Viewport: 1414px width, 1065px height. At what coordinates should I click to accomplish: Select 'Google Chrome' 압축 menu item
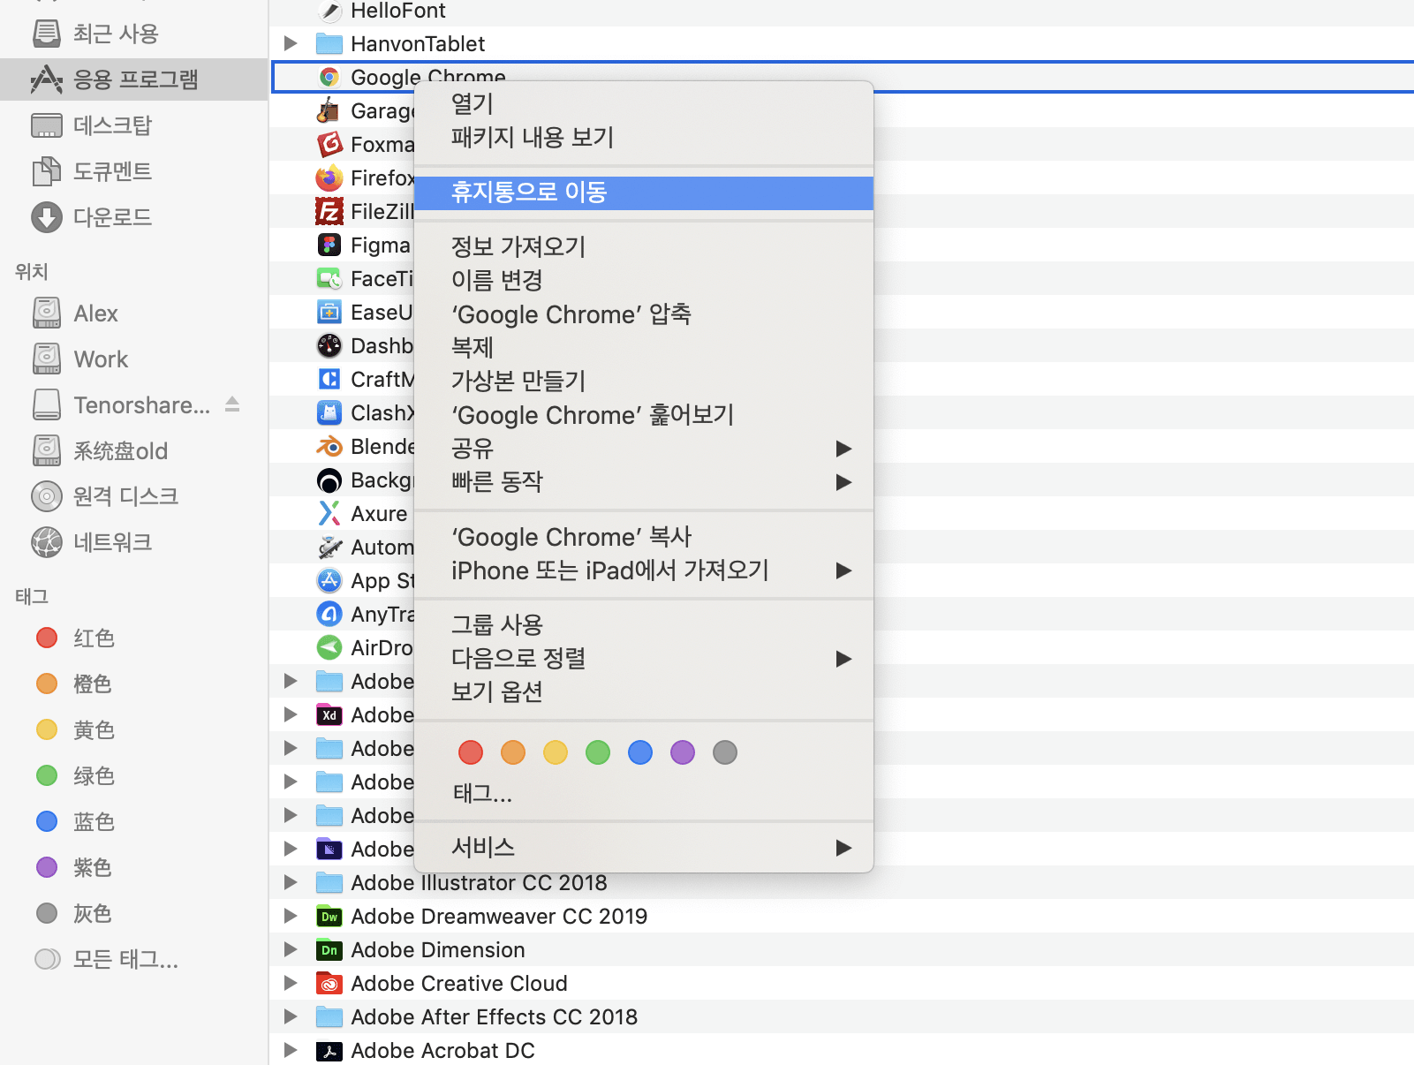[644, 314]
